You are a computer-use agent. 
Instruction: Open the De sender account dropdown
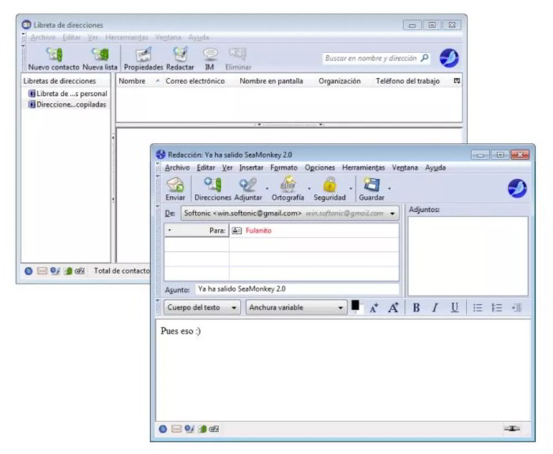tap(290, 213)
